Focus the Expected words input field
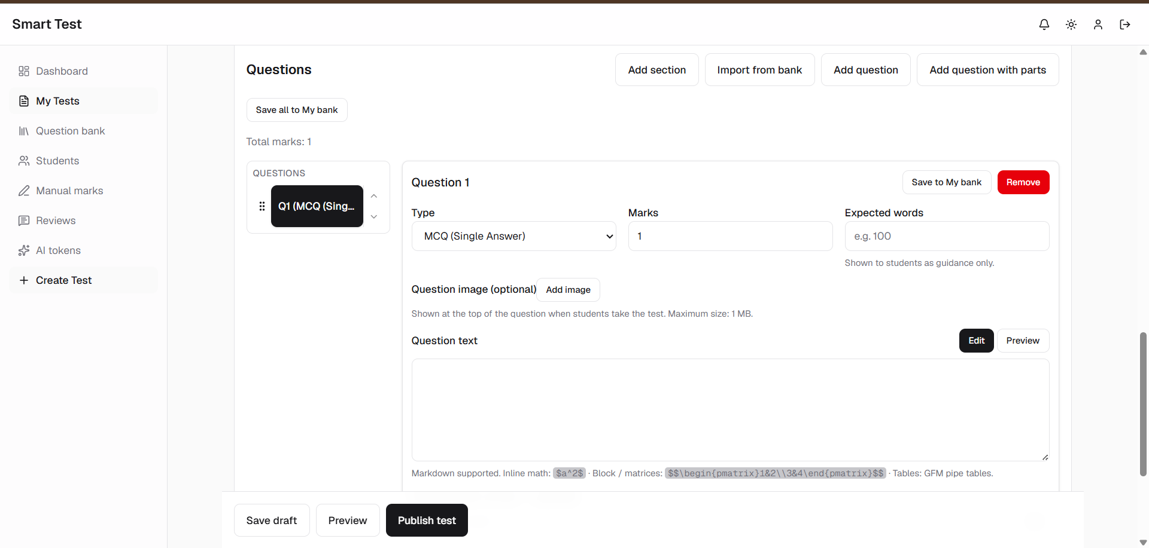 tap(947, 236)
